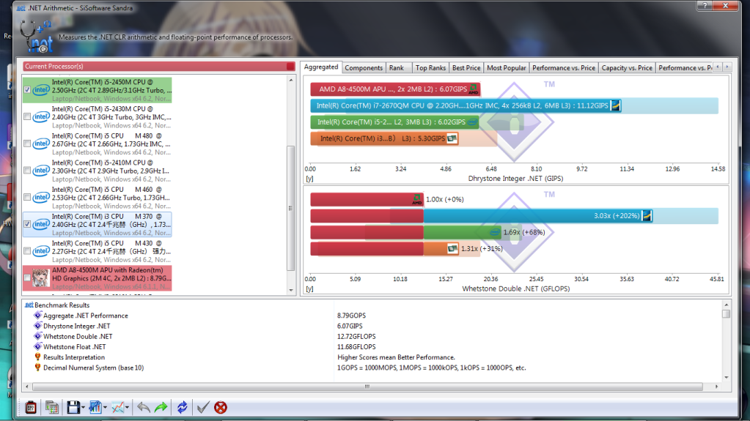This screenshot has width=750, height=421.
Task: Open the chart options wrench icon
Action: pos(95,408)
